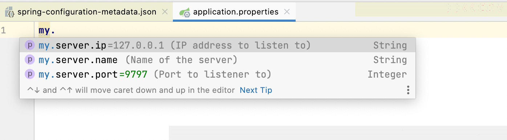Click the Spring leaf icon on application.properties tab

click(185, 12)
